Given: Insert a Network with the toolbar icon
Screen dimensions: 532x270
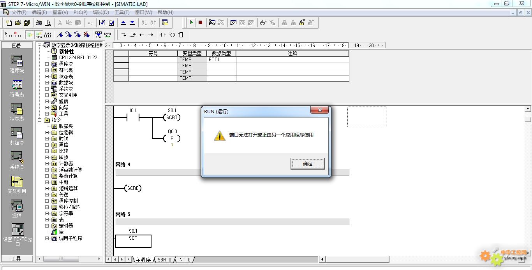Looking at the screenshot, I should point(8,35).
